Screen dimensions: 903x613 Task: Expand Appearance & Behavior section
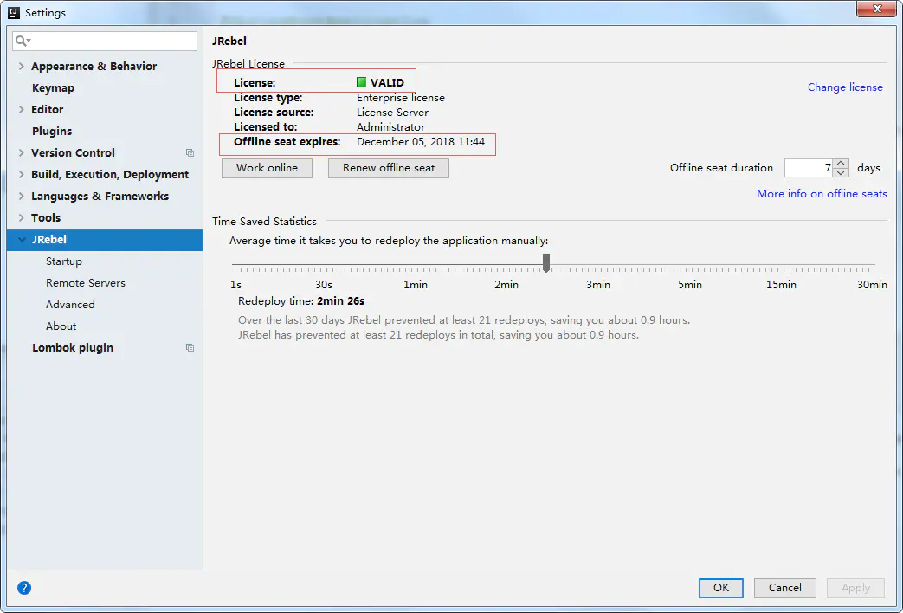tap(22, 67)
